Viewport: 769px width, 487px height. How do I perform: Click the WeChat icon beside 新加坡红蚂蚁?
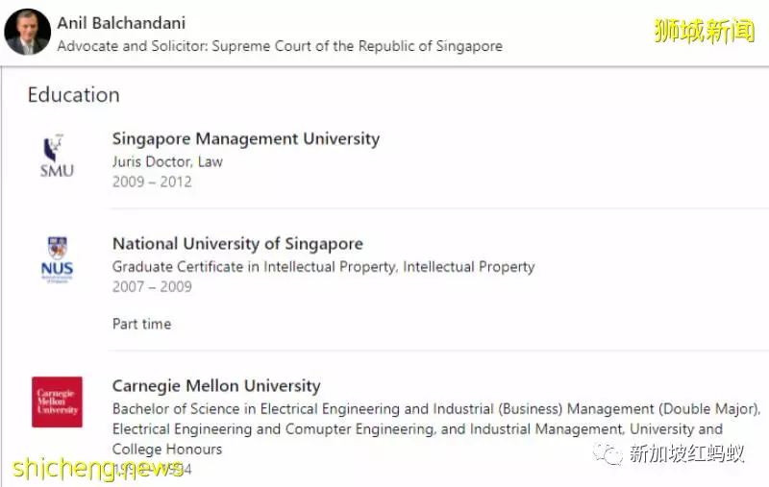coord(608,454)
